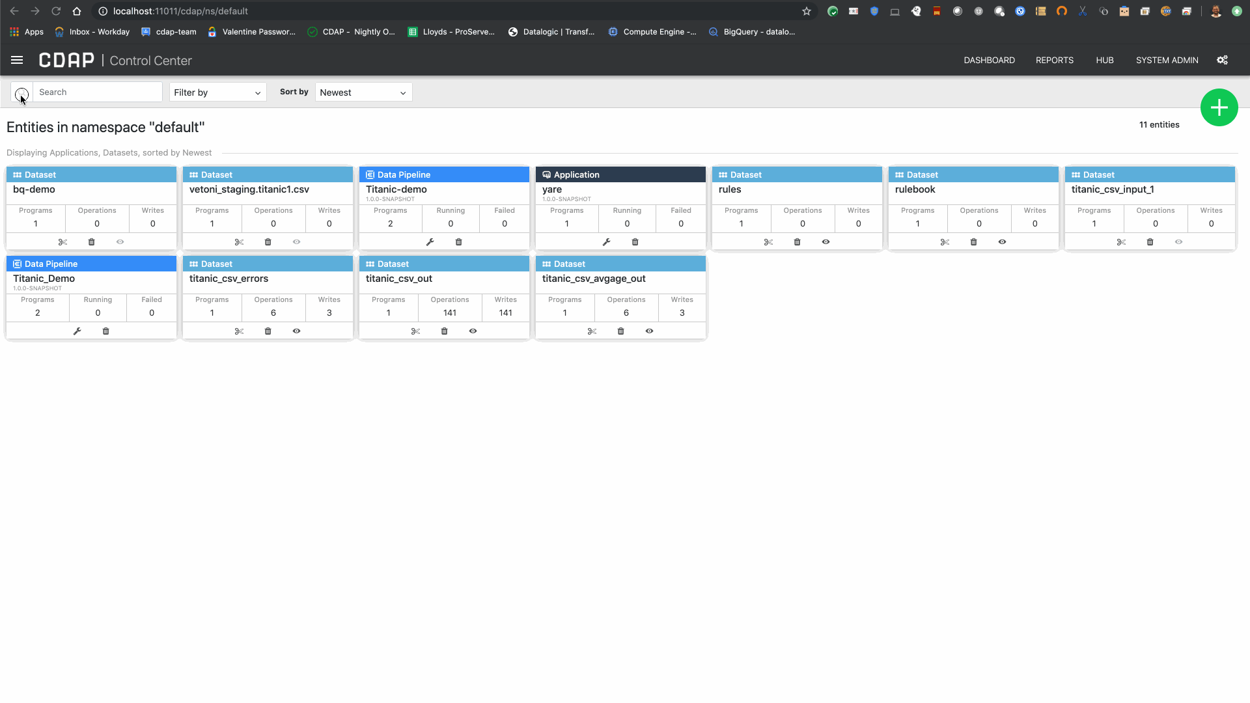Open the hamburger navigation menu
This screenshot has width=1250, height=703.
click(17, 60)
